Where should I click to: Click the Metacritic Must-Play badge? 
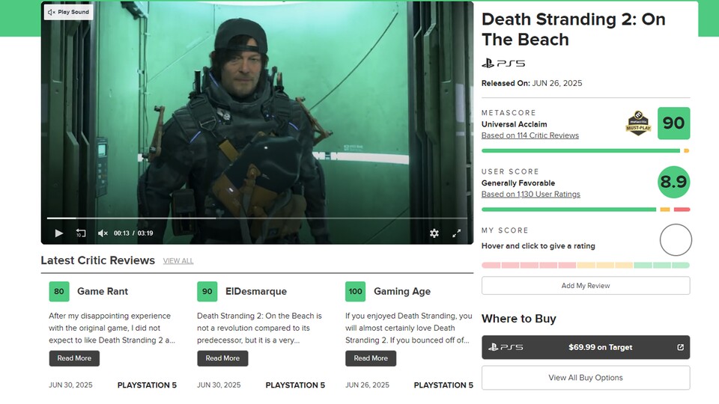[637, 123]
